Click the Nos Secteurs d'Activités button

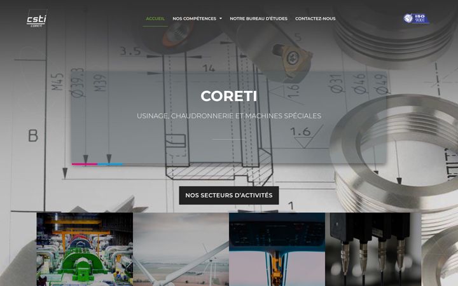click(229, 195)
